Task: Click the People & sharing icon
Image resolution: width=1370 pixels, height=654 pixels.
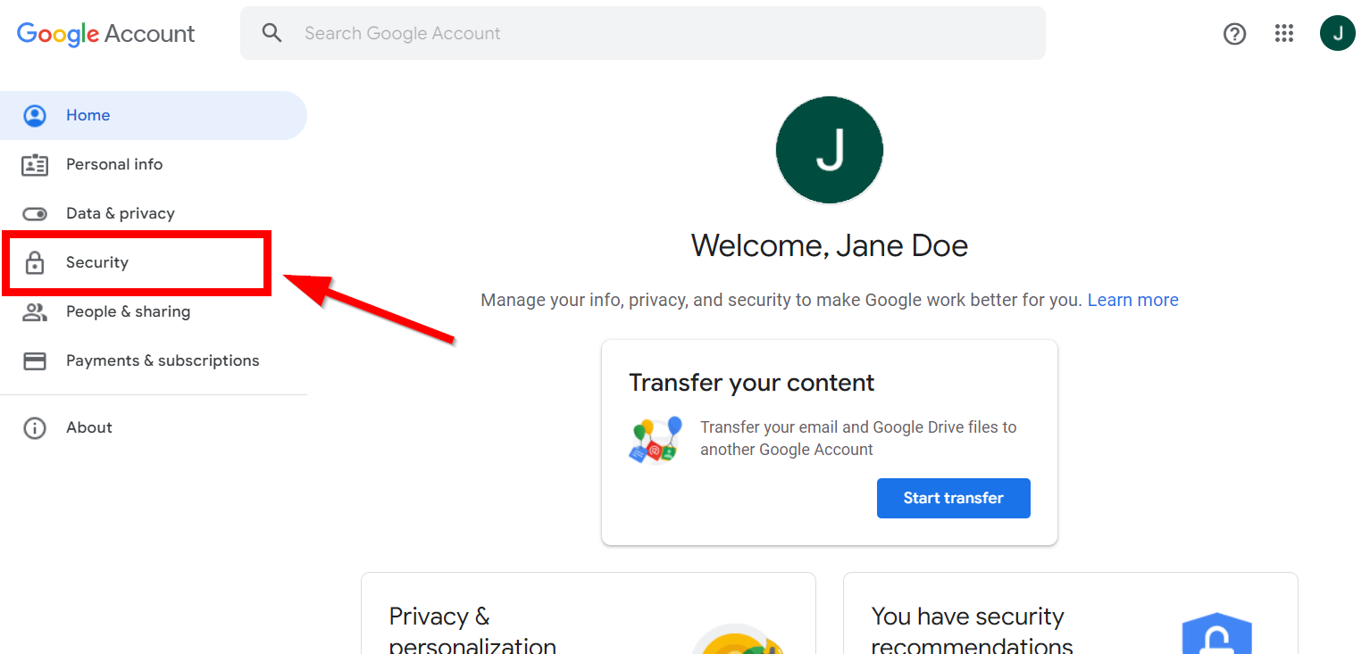Action: 35,312
